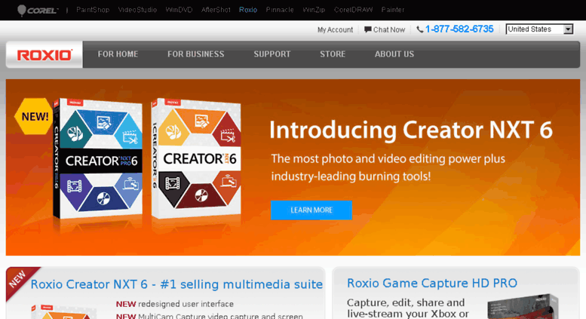
Task: Open the ABOUT US menu
Action: coord(394,54)
